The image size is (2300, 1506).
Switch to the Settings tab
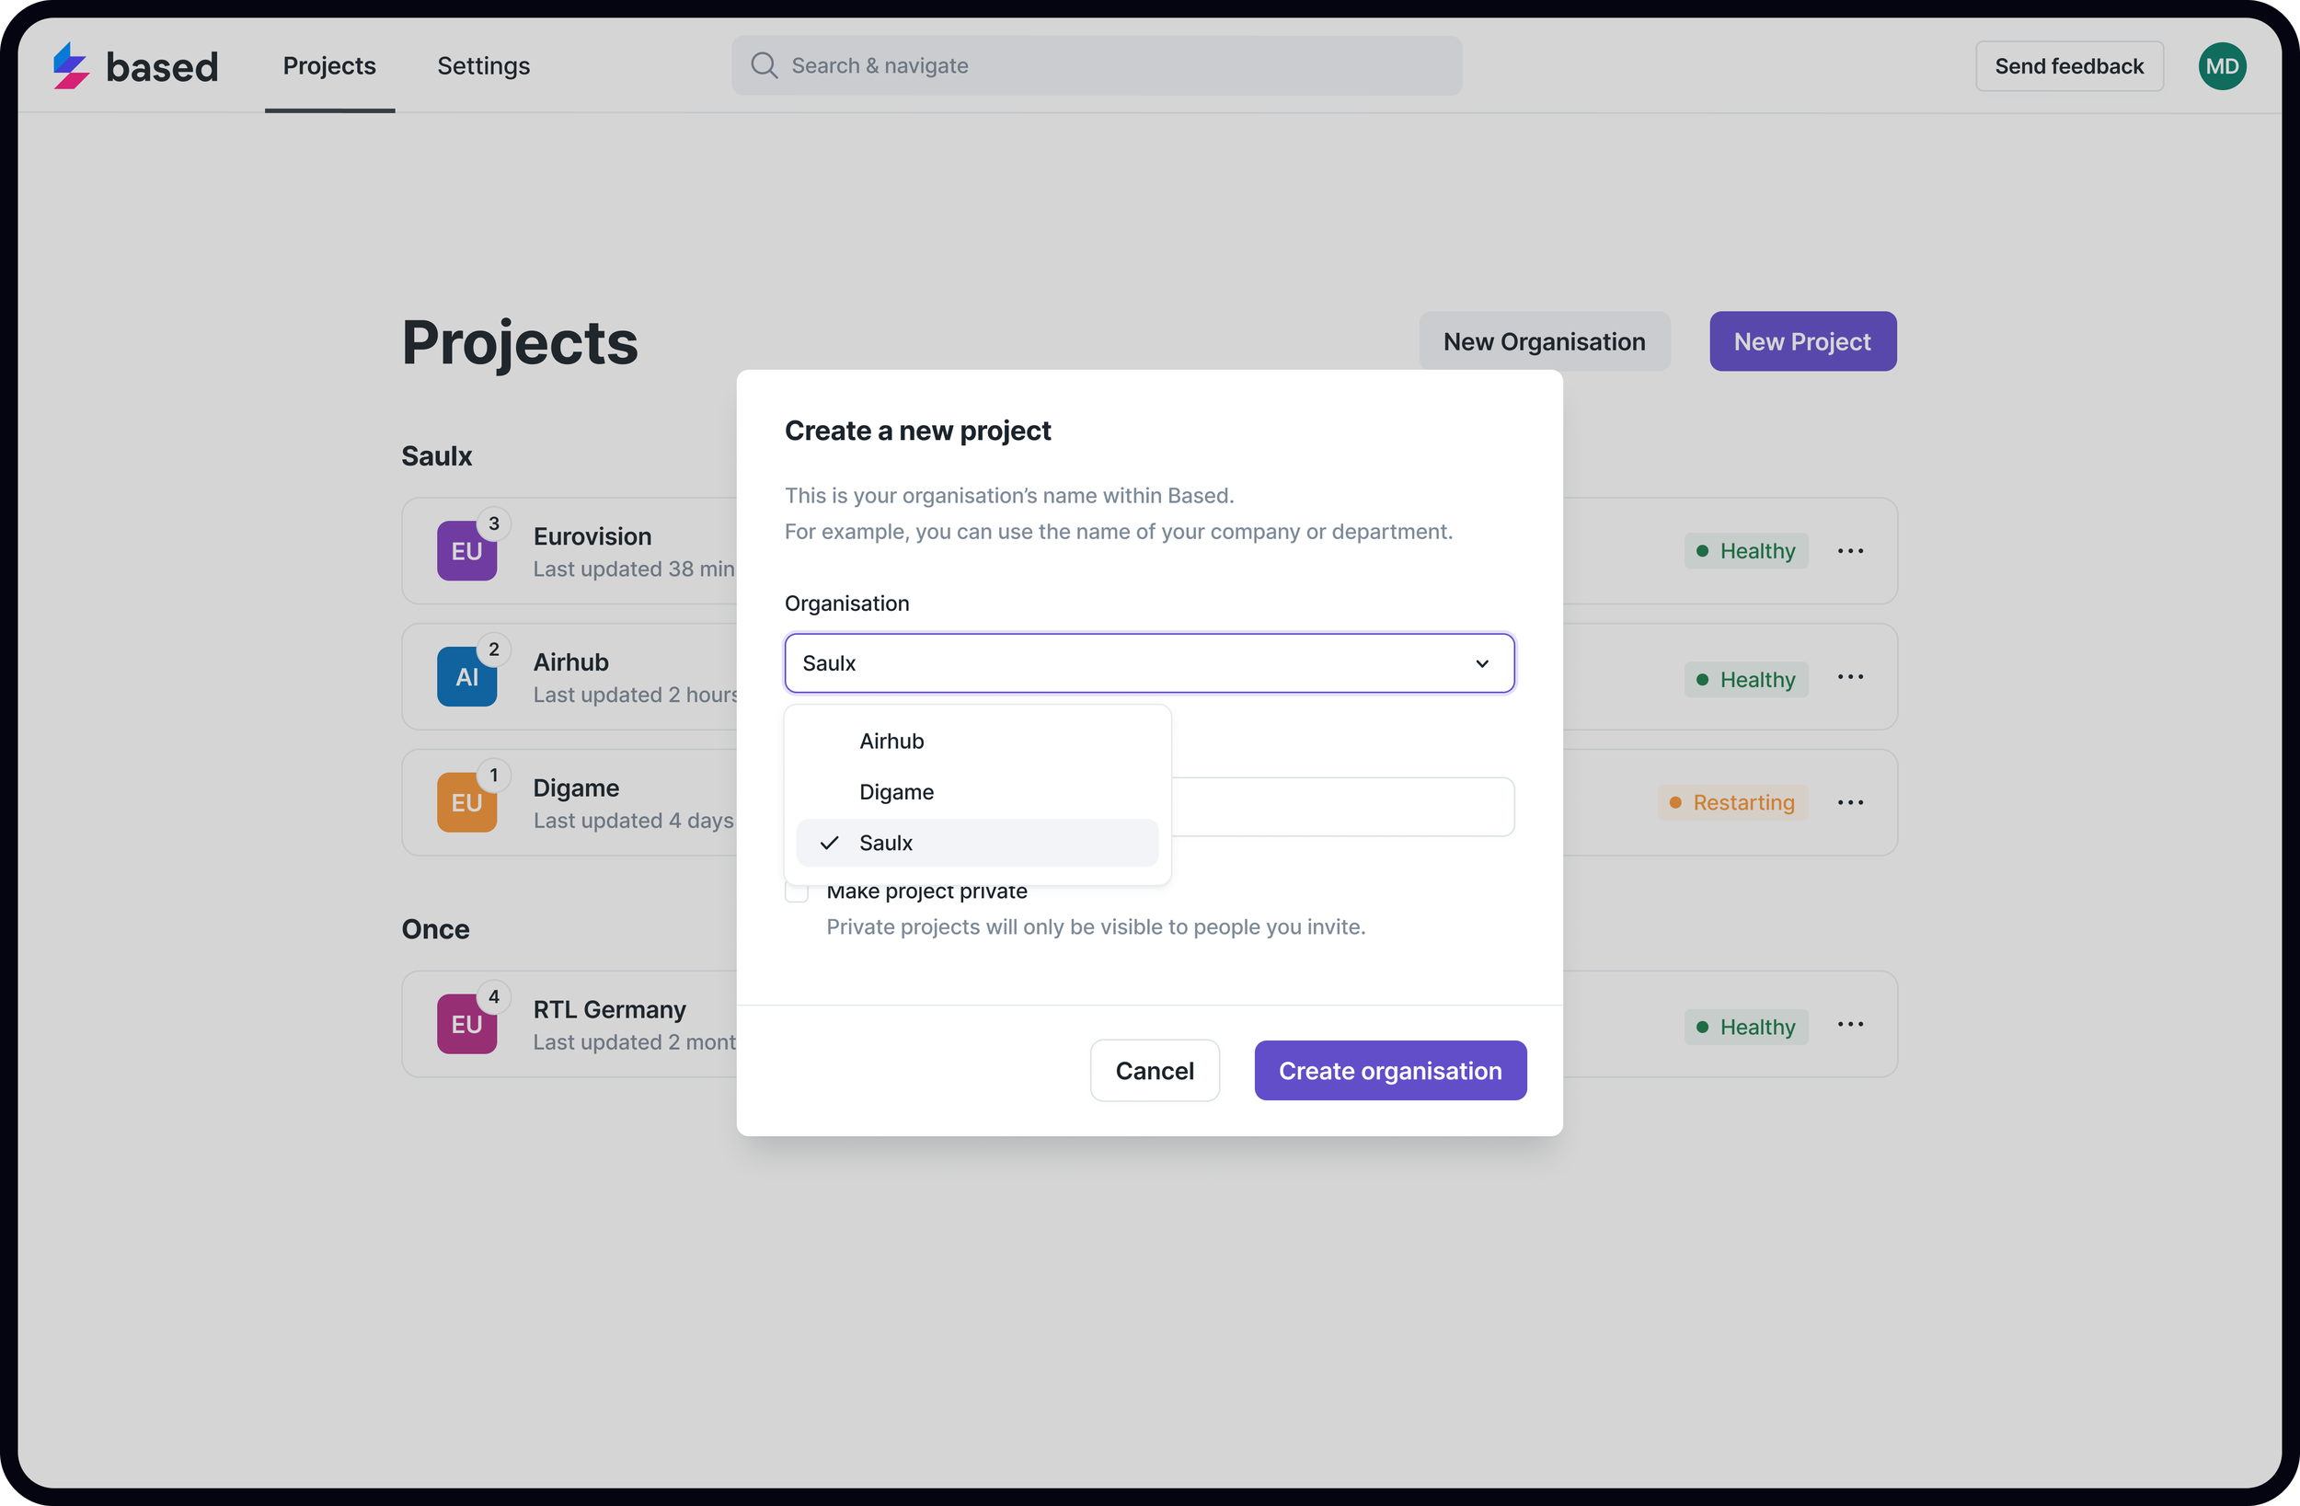coord(483,65)
